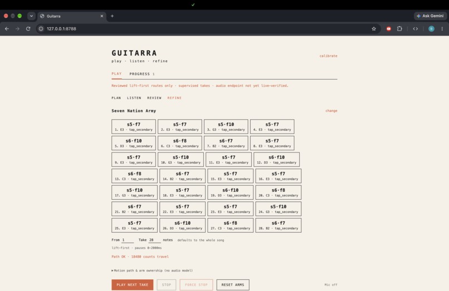
Task: Open a new tab with plus icon
Action: point(113,16)
